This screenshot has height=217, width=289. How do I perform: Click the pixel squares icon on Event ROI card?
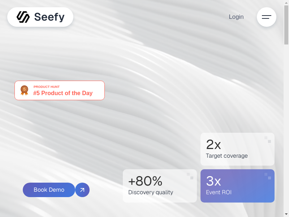(268, 176)
